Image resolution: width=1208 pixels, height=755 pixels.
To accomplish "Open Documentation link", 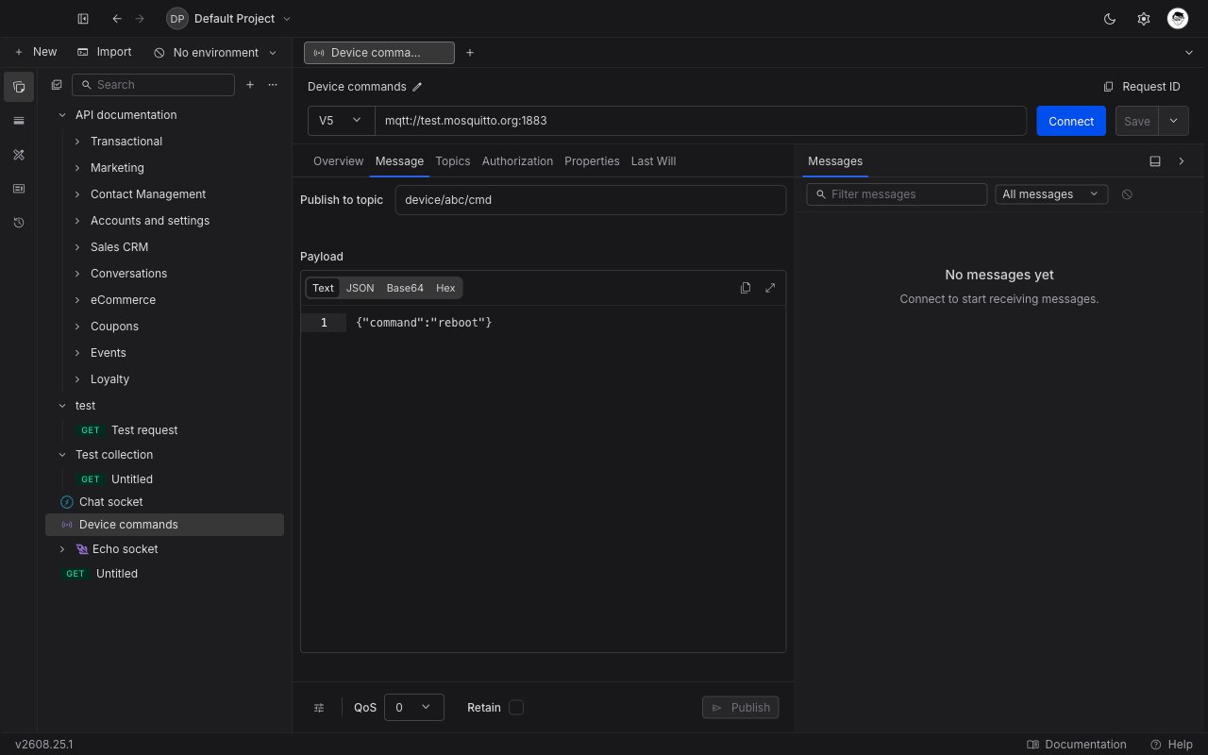I will pyautogui.click(x=1077, y=745).
